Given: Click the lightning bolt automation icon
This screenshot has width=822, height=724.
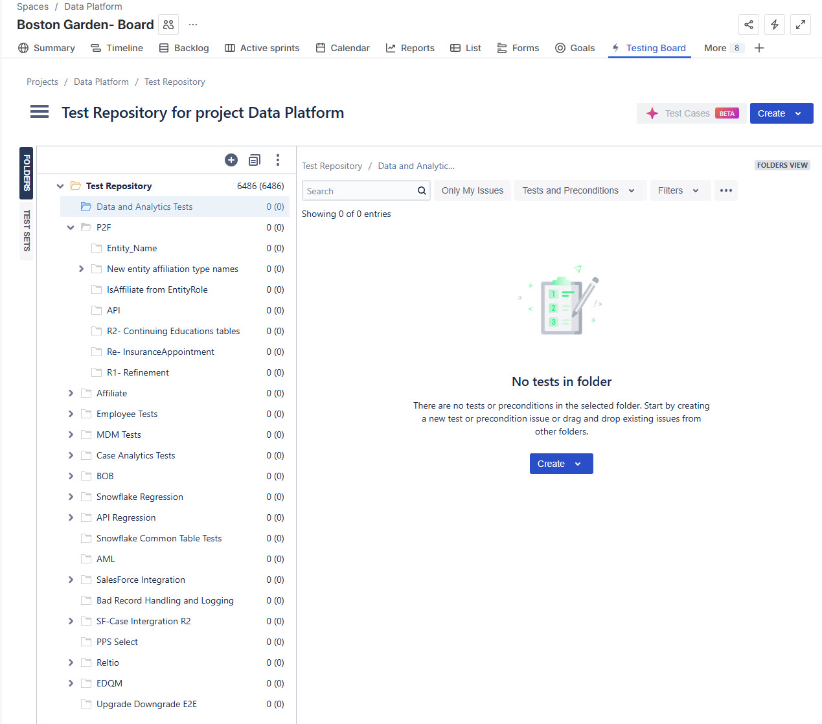Looking at the screenshot, I should coord(775,25).
